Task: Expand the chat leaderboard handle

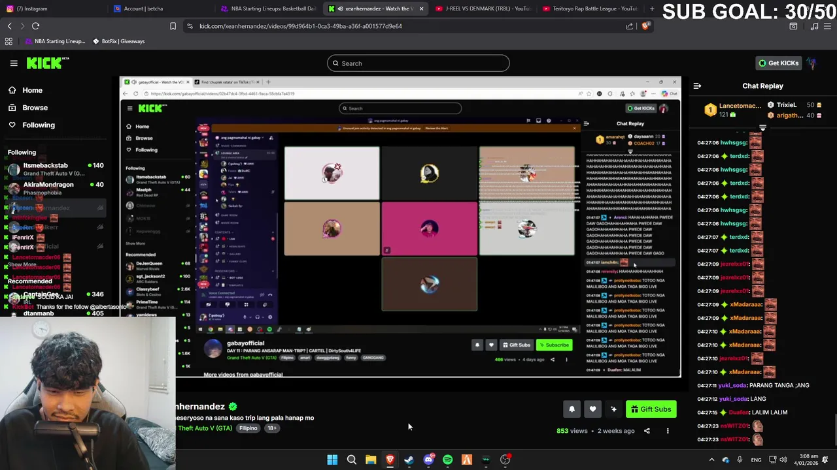Action: click(x=762, y=128)
